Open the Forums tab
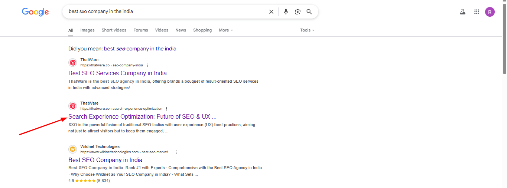 (x=141, y=30)
